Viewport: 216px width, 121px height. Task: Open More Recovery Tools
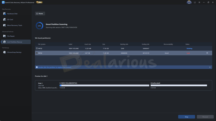14,25
